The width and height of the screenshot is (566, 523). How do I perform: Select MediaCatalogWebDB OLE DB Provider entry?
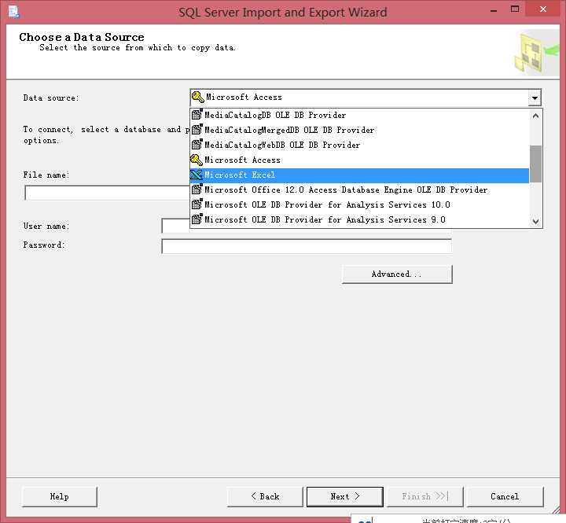coord(359,145)
